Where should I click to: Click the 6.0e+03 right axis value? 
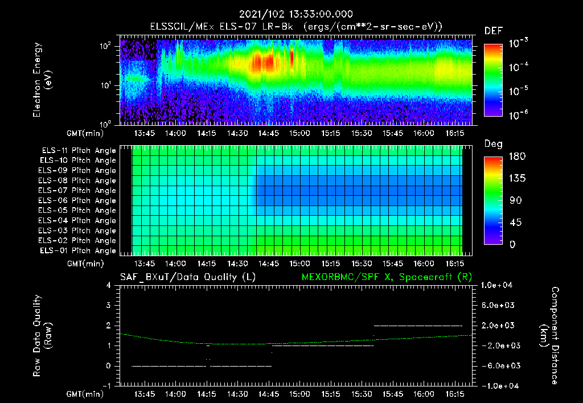pyautogui.click(x=498, y=305)
